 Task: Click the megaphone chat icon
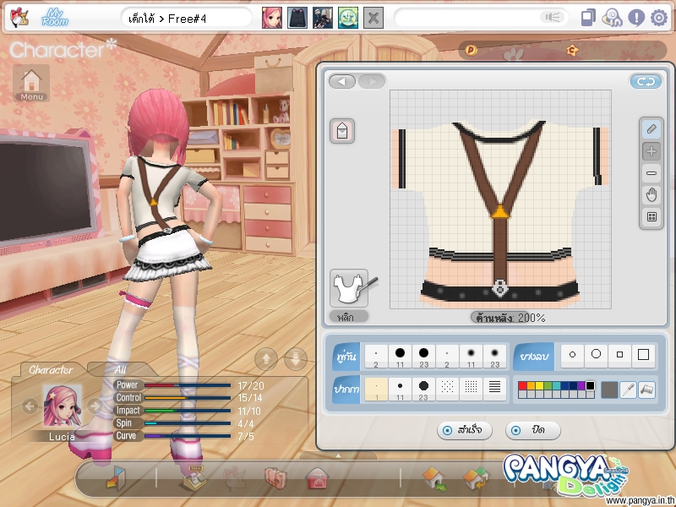click(x=553, y=17)
